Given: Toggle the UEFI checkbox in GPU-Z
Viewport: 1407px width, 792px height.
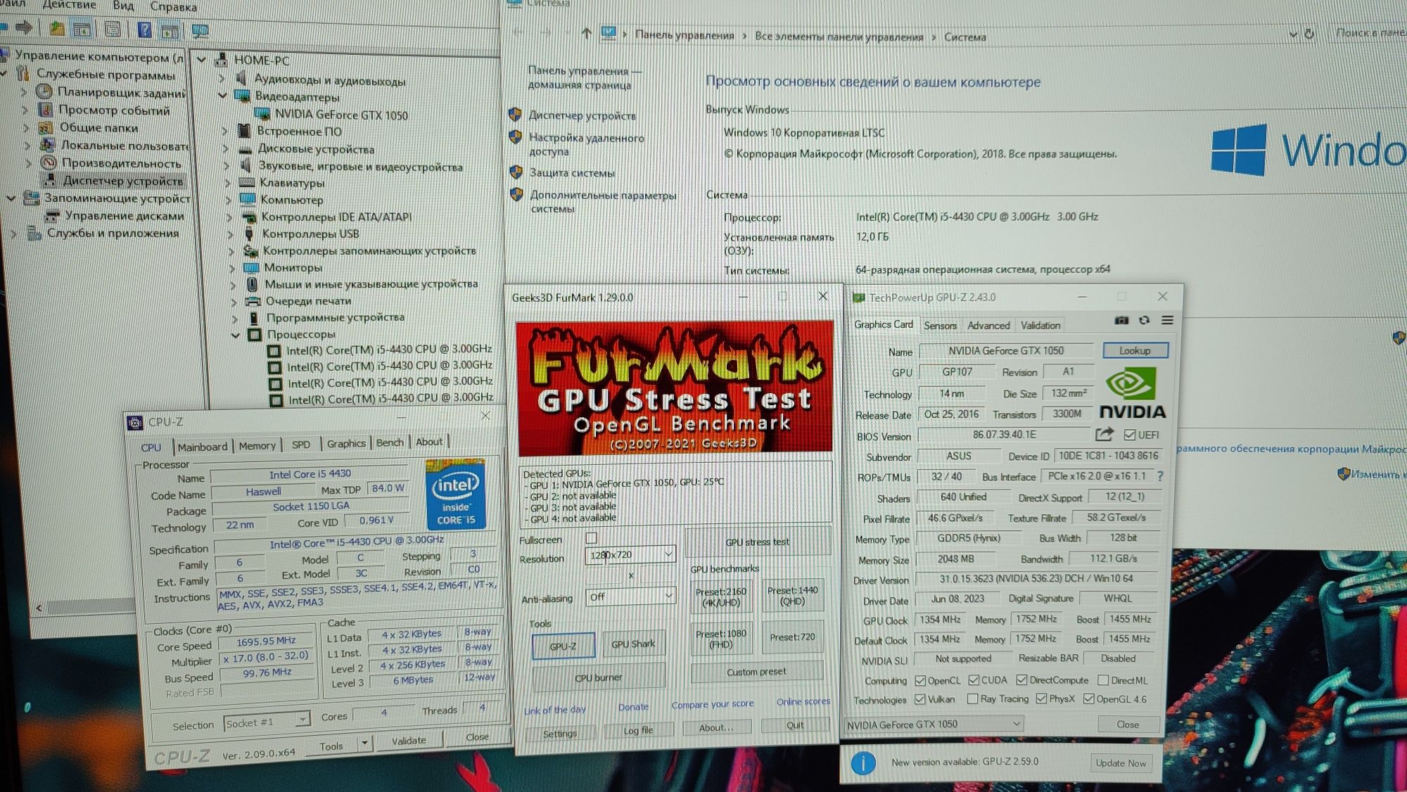Looking at the screenshot, I should click(1130, 435).
